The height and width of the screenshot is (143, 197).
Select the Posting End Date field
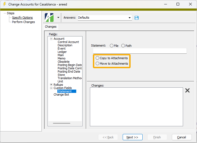pos(69,71)
